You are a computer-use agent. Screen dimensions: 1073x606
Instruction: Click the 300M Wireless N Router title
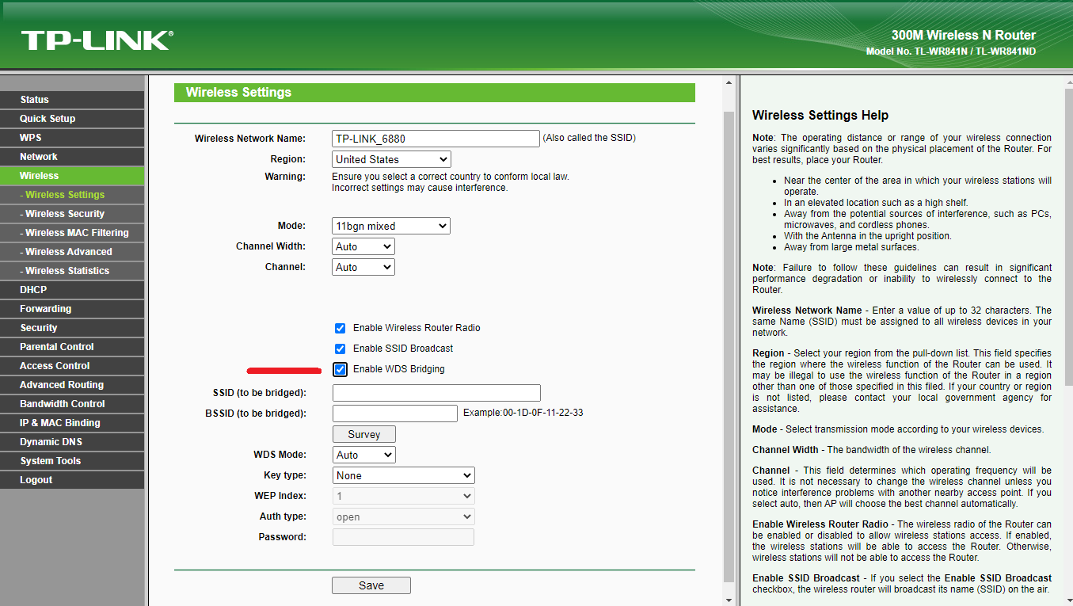(964, 35)
